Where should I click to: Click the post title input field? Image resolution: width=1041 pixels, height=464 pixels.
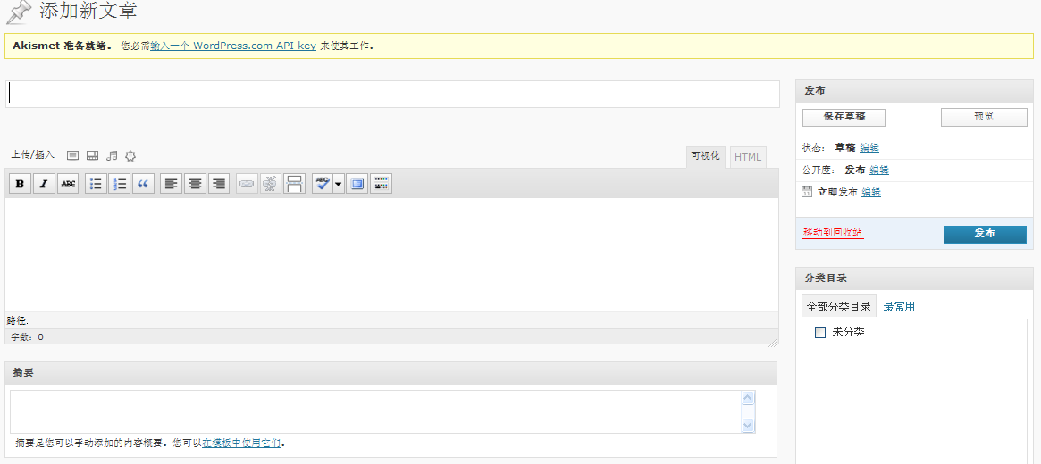pos(392,94)
